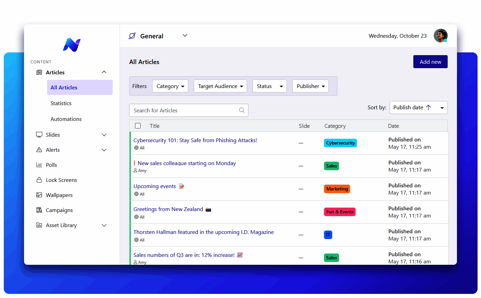This screenshot has width=481, height=298.
Task: Click the app logo in sidebar
Action: [x=71, y=45]
